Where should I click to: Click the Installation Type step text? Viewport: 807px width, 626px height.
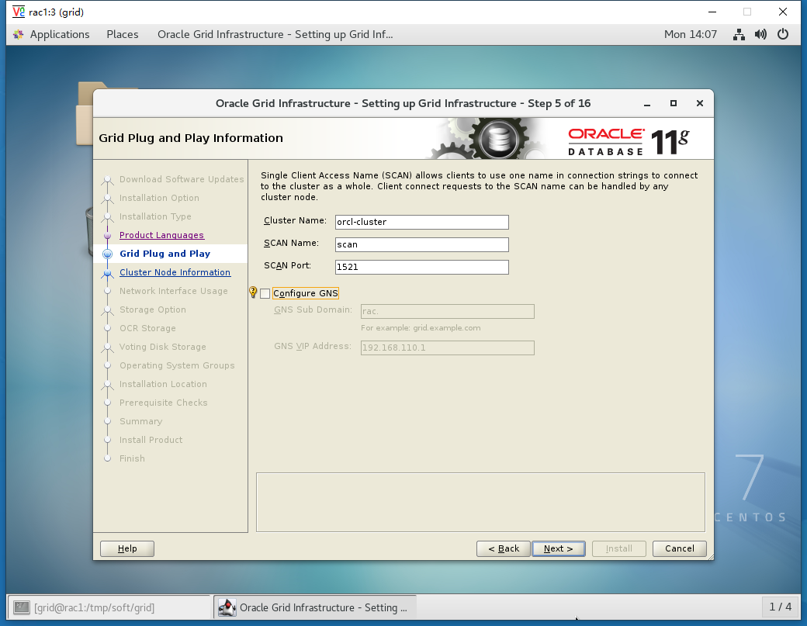click(x=155, y=216)
